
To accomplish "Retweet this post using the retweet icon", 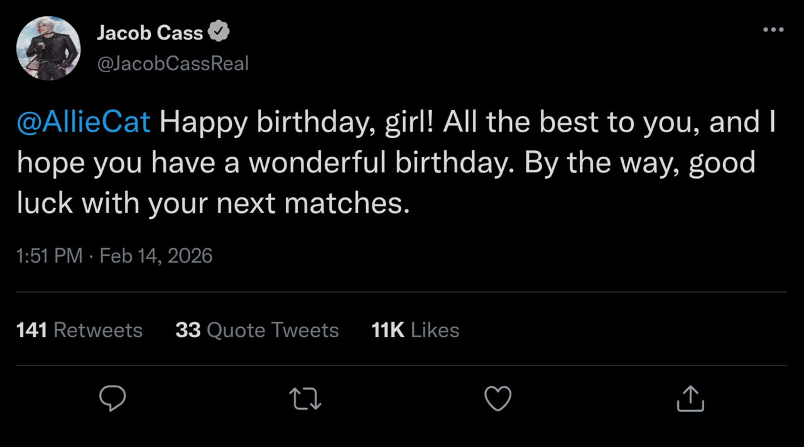I will (306, 399).
